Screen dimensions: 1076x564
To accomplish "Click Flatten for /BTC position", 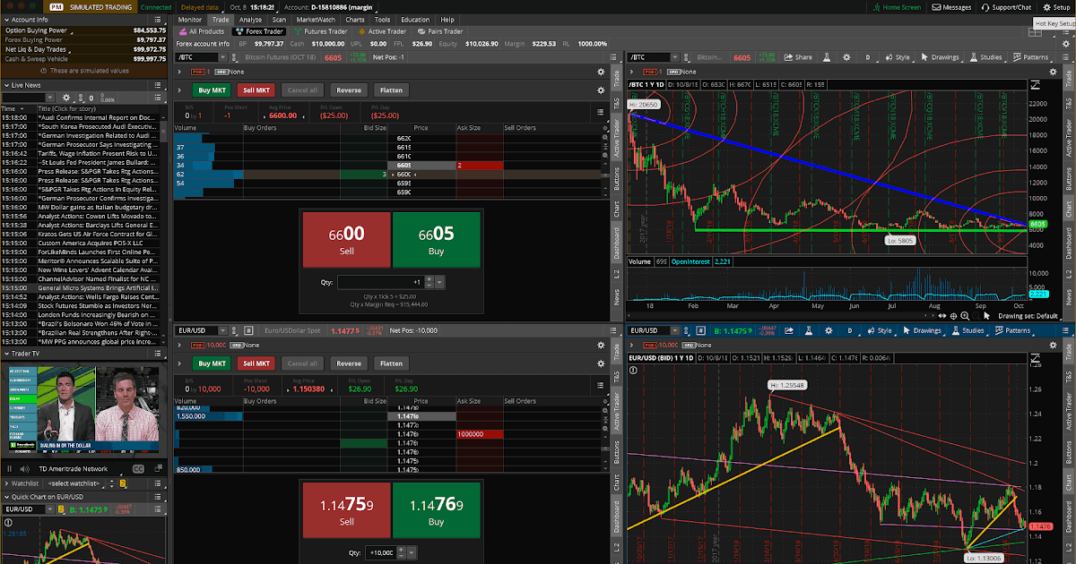I will pyautogui.click(x=392, y=90).
